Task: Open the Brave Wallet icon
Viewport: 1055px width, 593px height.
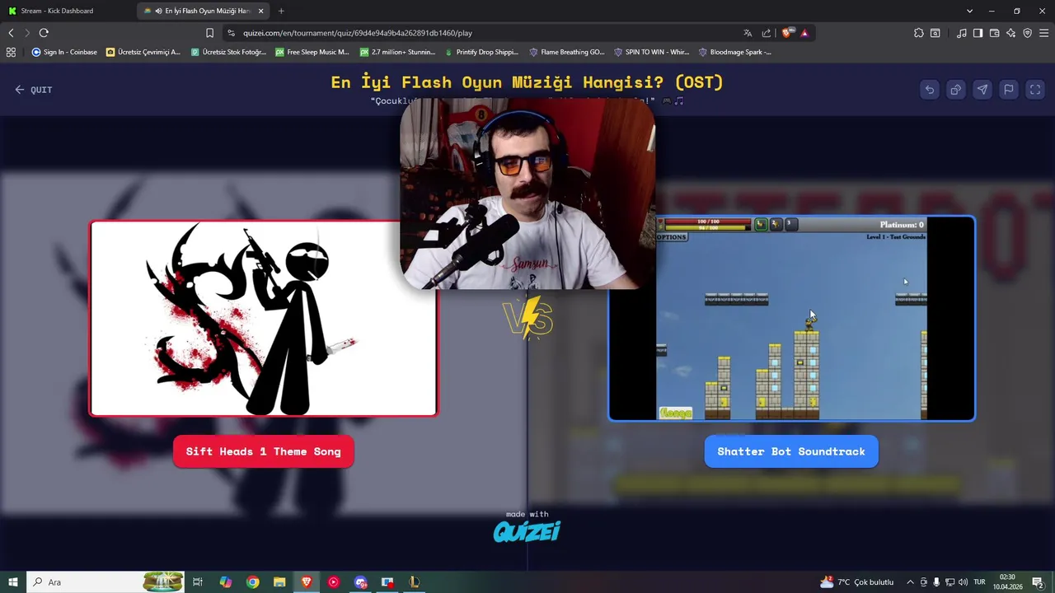Action: click(x=994, y=33)
